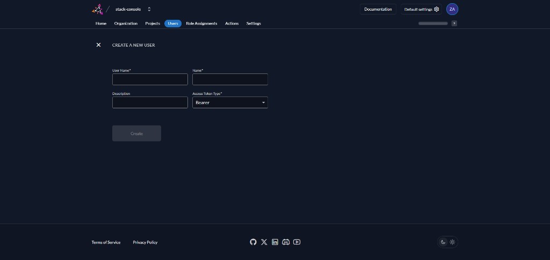The image size is (550, 260).
Task: Open the Documentation page
Action: tap(378, 10)
